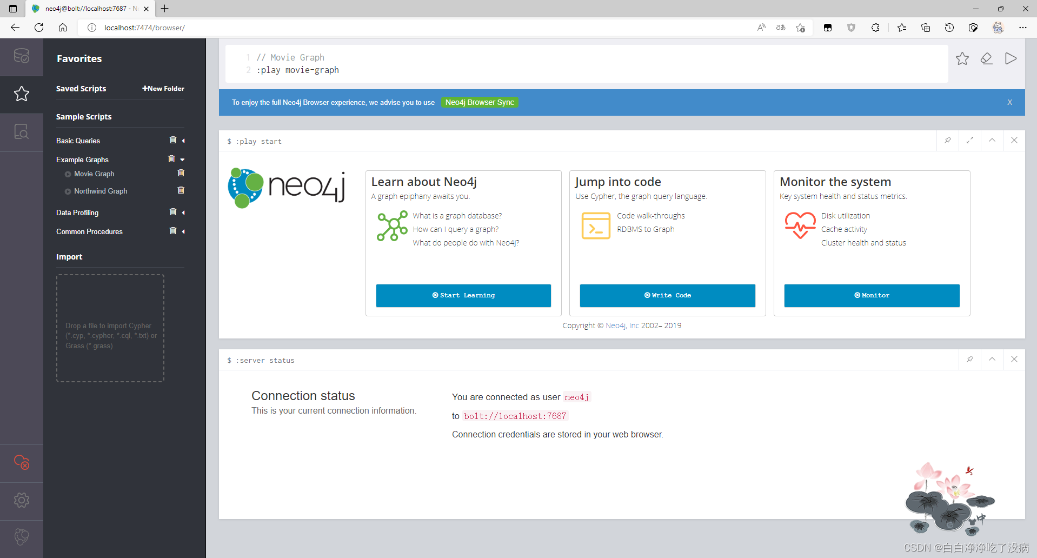Image resolution: width=1037 pixels, height=558 pixels.
Task: Close the :server status frame
Action: coord(1014,360)
